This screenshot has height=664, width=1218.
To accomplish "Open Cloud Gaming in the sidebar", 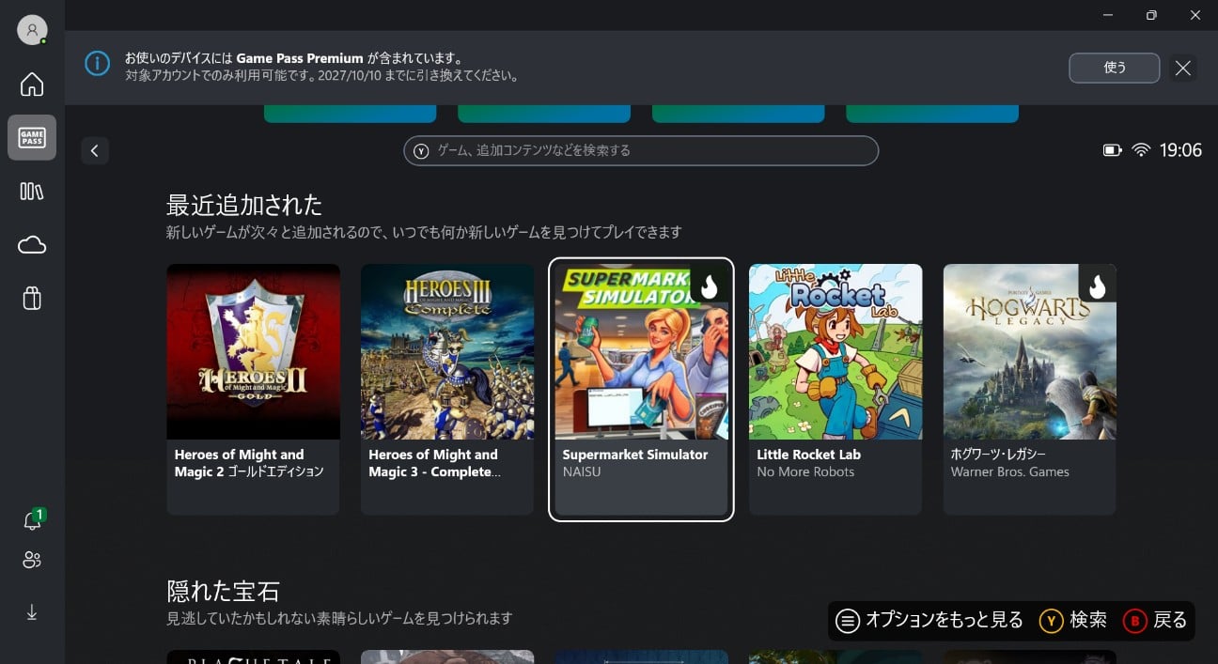I will point(32,245).
